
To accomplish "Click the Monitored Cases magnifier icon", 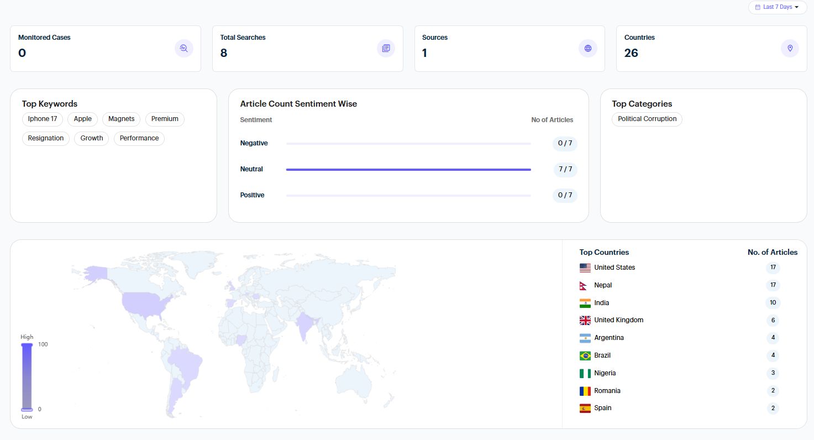I will [x=184, y=49].
